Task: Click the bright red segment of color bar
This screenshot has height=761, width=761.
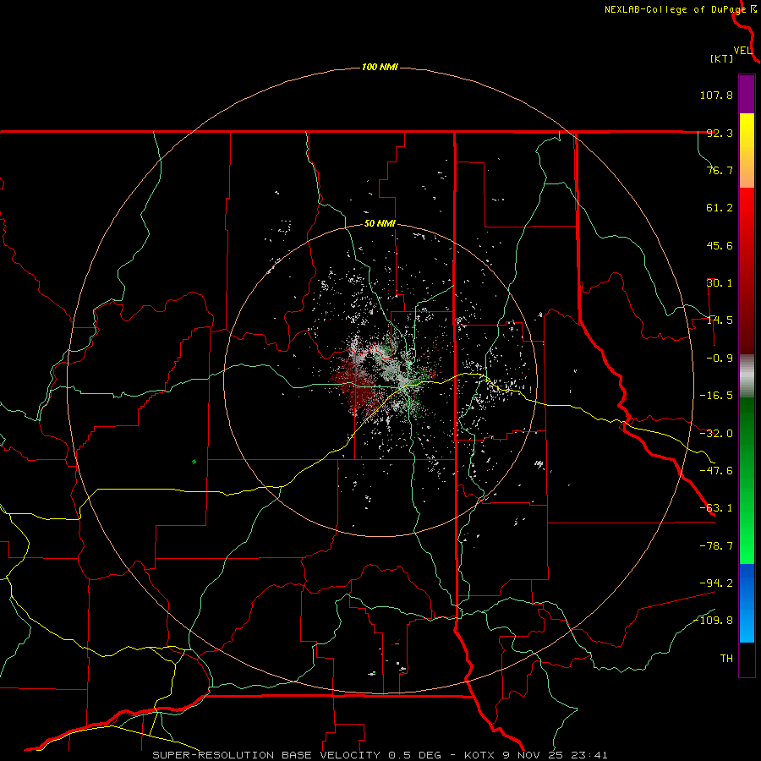Action: (747, 231)
